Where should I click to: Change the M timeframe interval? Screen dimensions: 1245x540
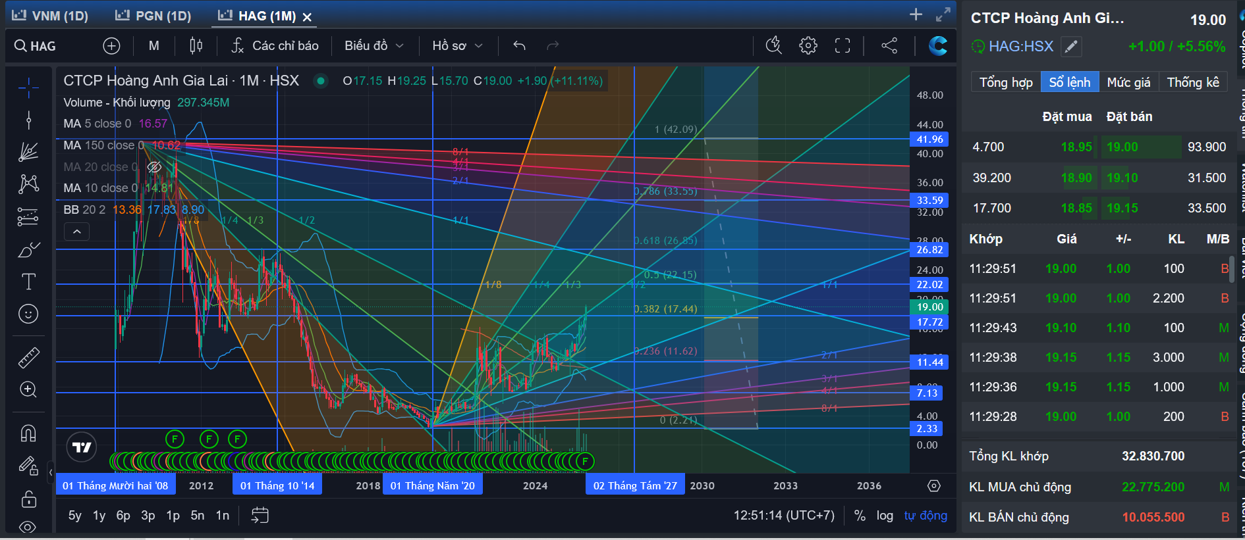154,46
